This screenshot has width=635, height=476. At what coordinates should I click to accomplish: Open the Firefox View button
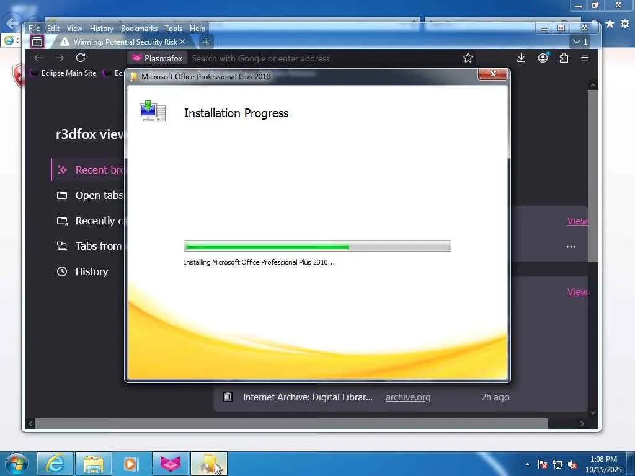[x=37, y=42]
